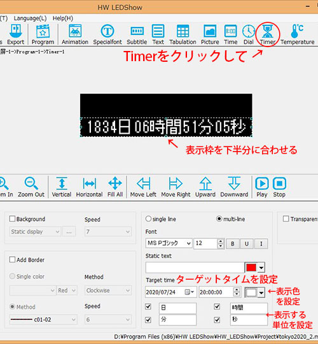Expand the MS Pゴシック font dropdown
318x344 pixels.
pyautogui.click(x=169, y=243)
